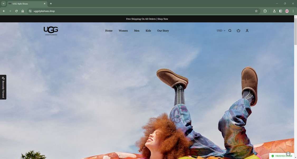Open the browser extensions puzzle icon
Screen dimensions: 297x159
(x=265, y=11)
